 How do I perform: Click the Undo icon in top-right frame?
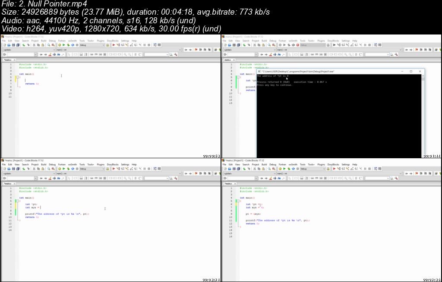coord(244,45)
